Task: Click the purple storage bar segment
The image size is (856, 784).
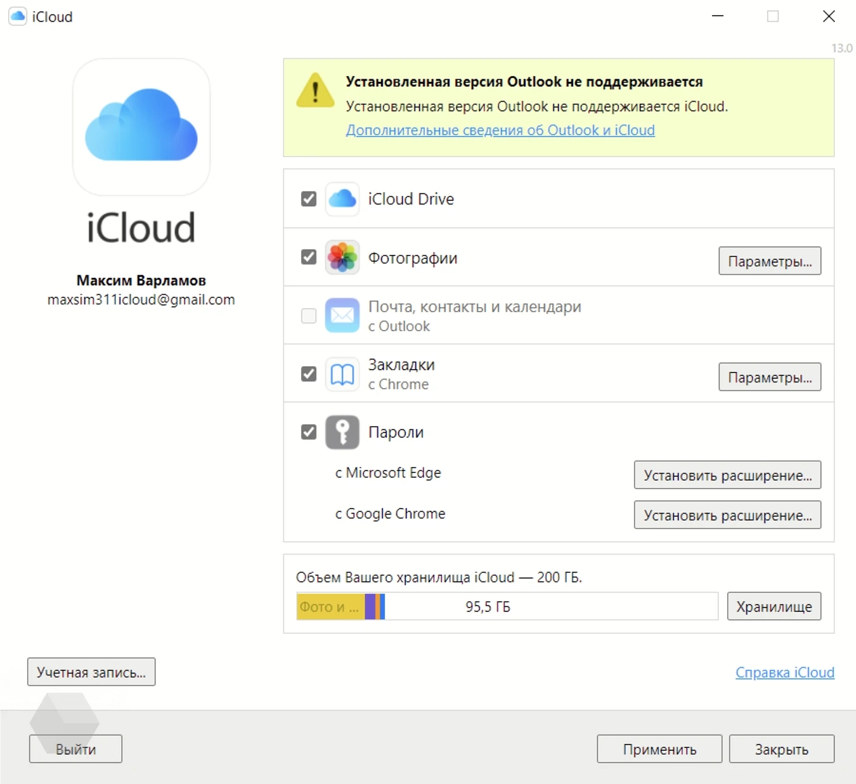Action: 370,606
